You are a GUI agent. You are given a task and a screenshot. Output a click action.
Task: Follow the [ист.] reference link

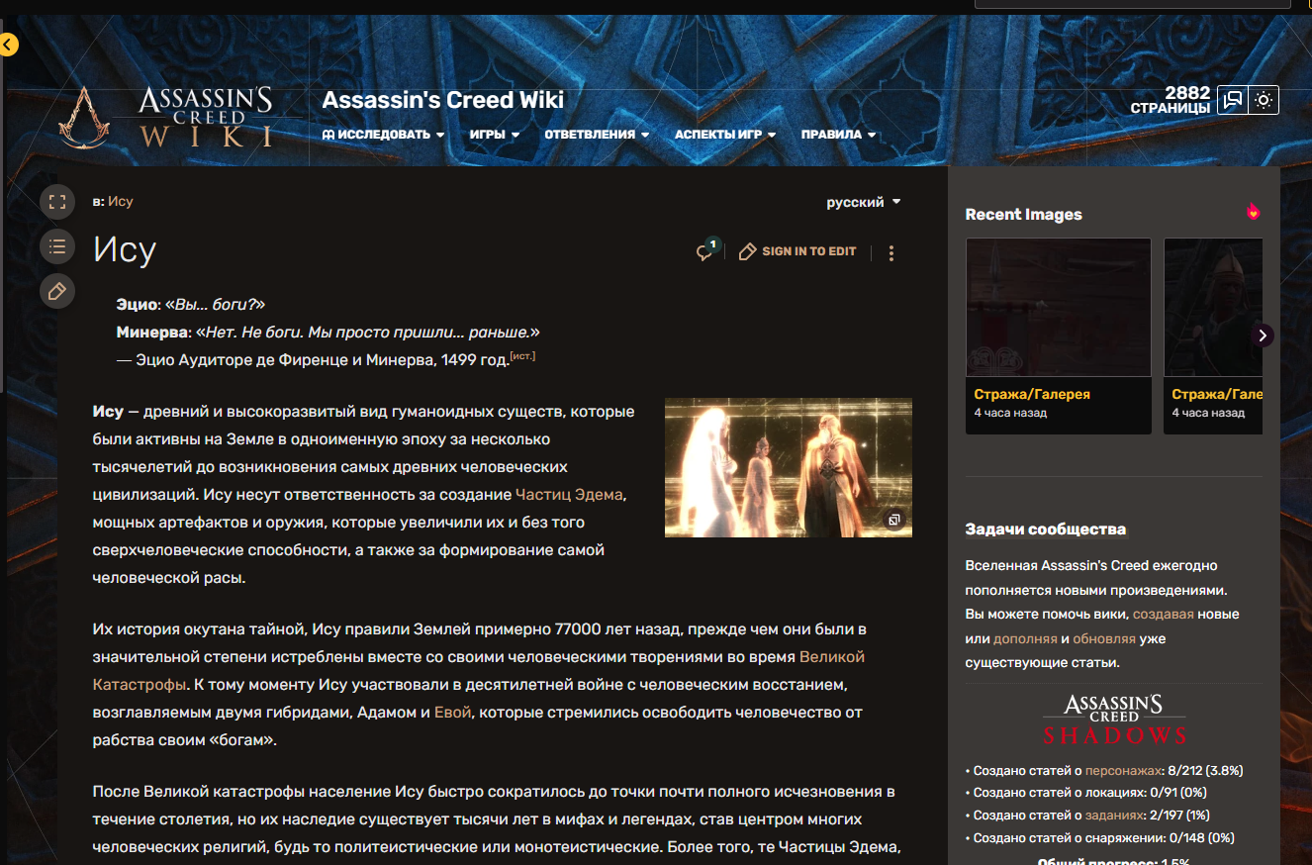click(x=522, y=356)
